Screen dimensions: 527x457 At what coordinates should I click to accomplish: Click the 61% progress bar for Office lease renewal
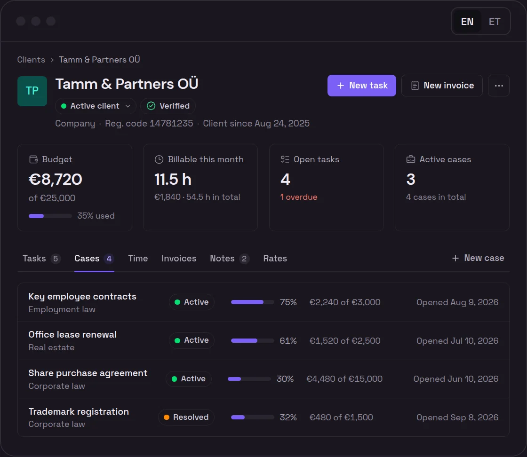pyautogui.click(x=252, y=341)
